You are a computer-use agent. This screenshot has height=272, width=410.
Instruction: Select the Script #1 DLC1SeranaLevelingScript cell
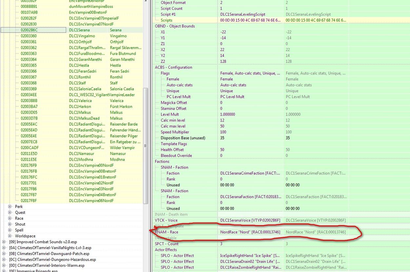click(x=243, y=14)
